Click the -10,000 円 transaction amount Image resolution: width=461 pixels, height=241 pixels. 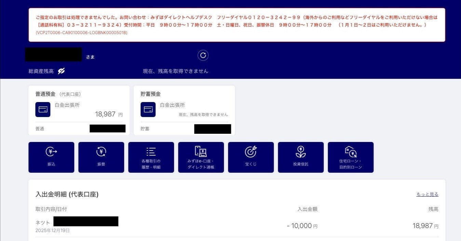pyautogui.click(x=302, y=226)
